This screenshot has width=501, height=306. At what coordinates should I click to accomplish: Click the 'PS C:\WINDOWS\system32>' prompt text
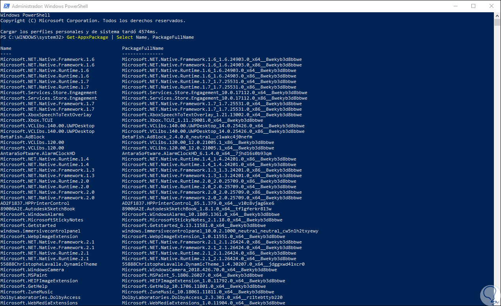(x=32, y=37)
